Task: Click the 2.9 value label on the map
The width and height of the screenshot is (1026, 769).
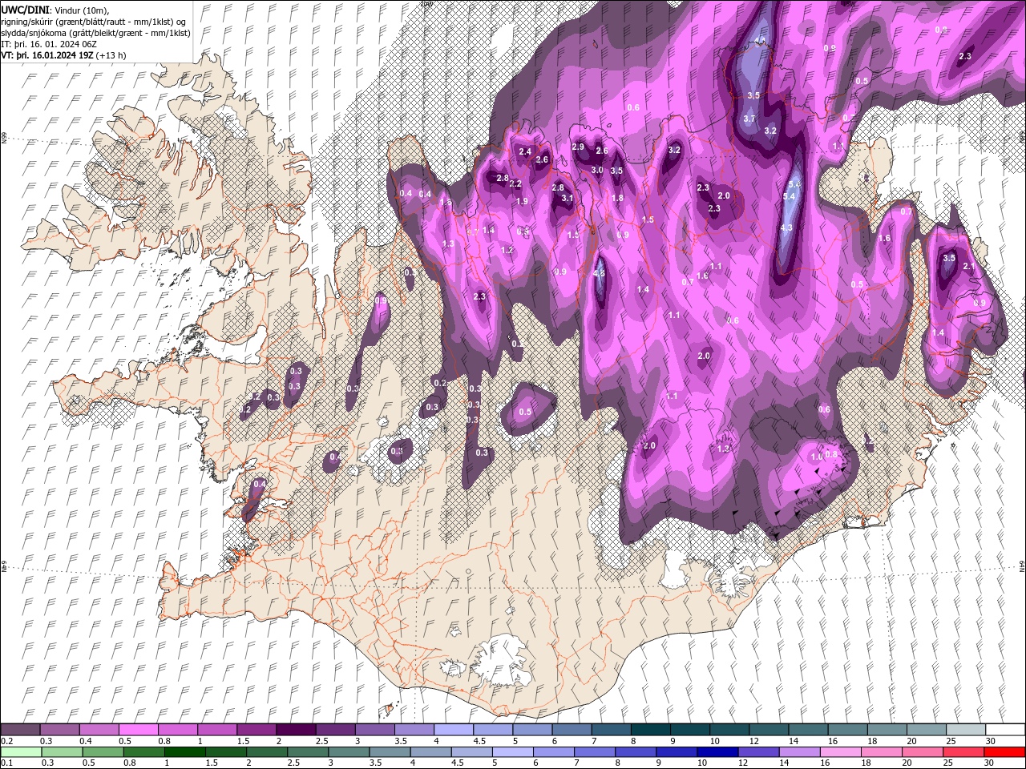Action: [x=578, y=147]
